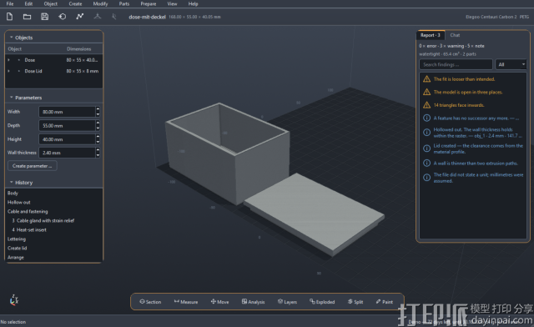Open the Prepare menu

[x=149, y=3]
